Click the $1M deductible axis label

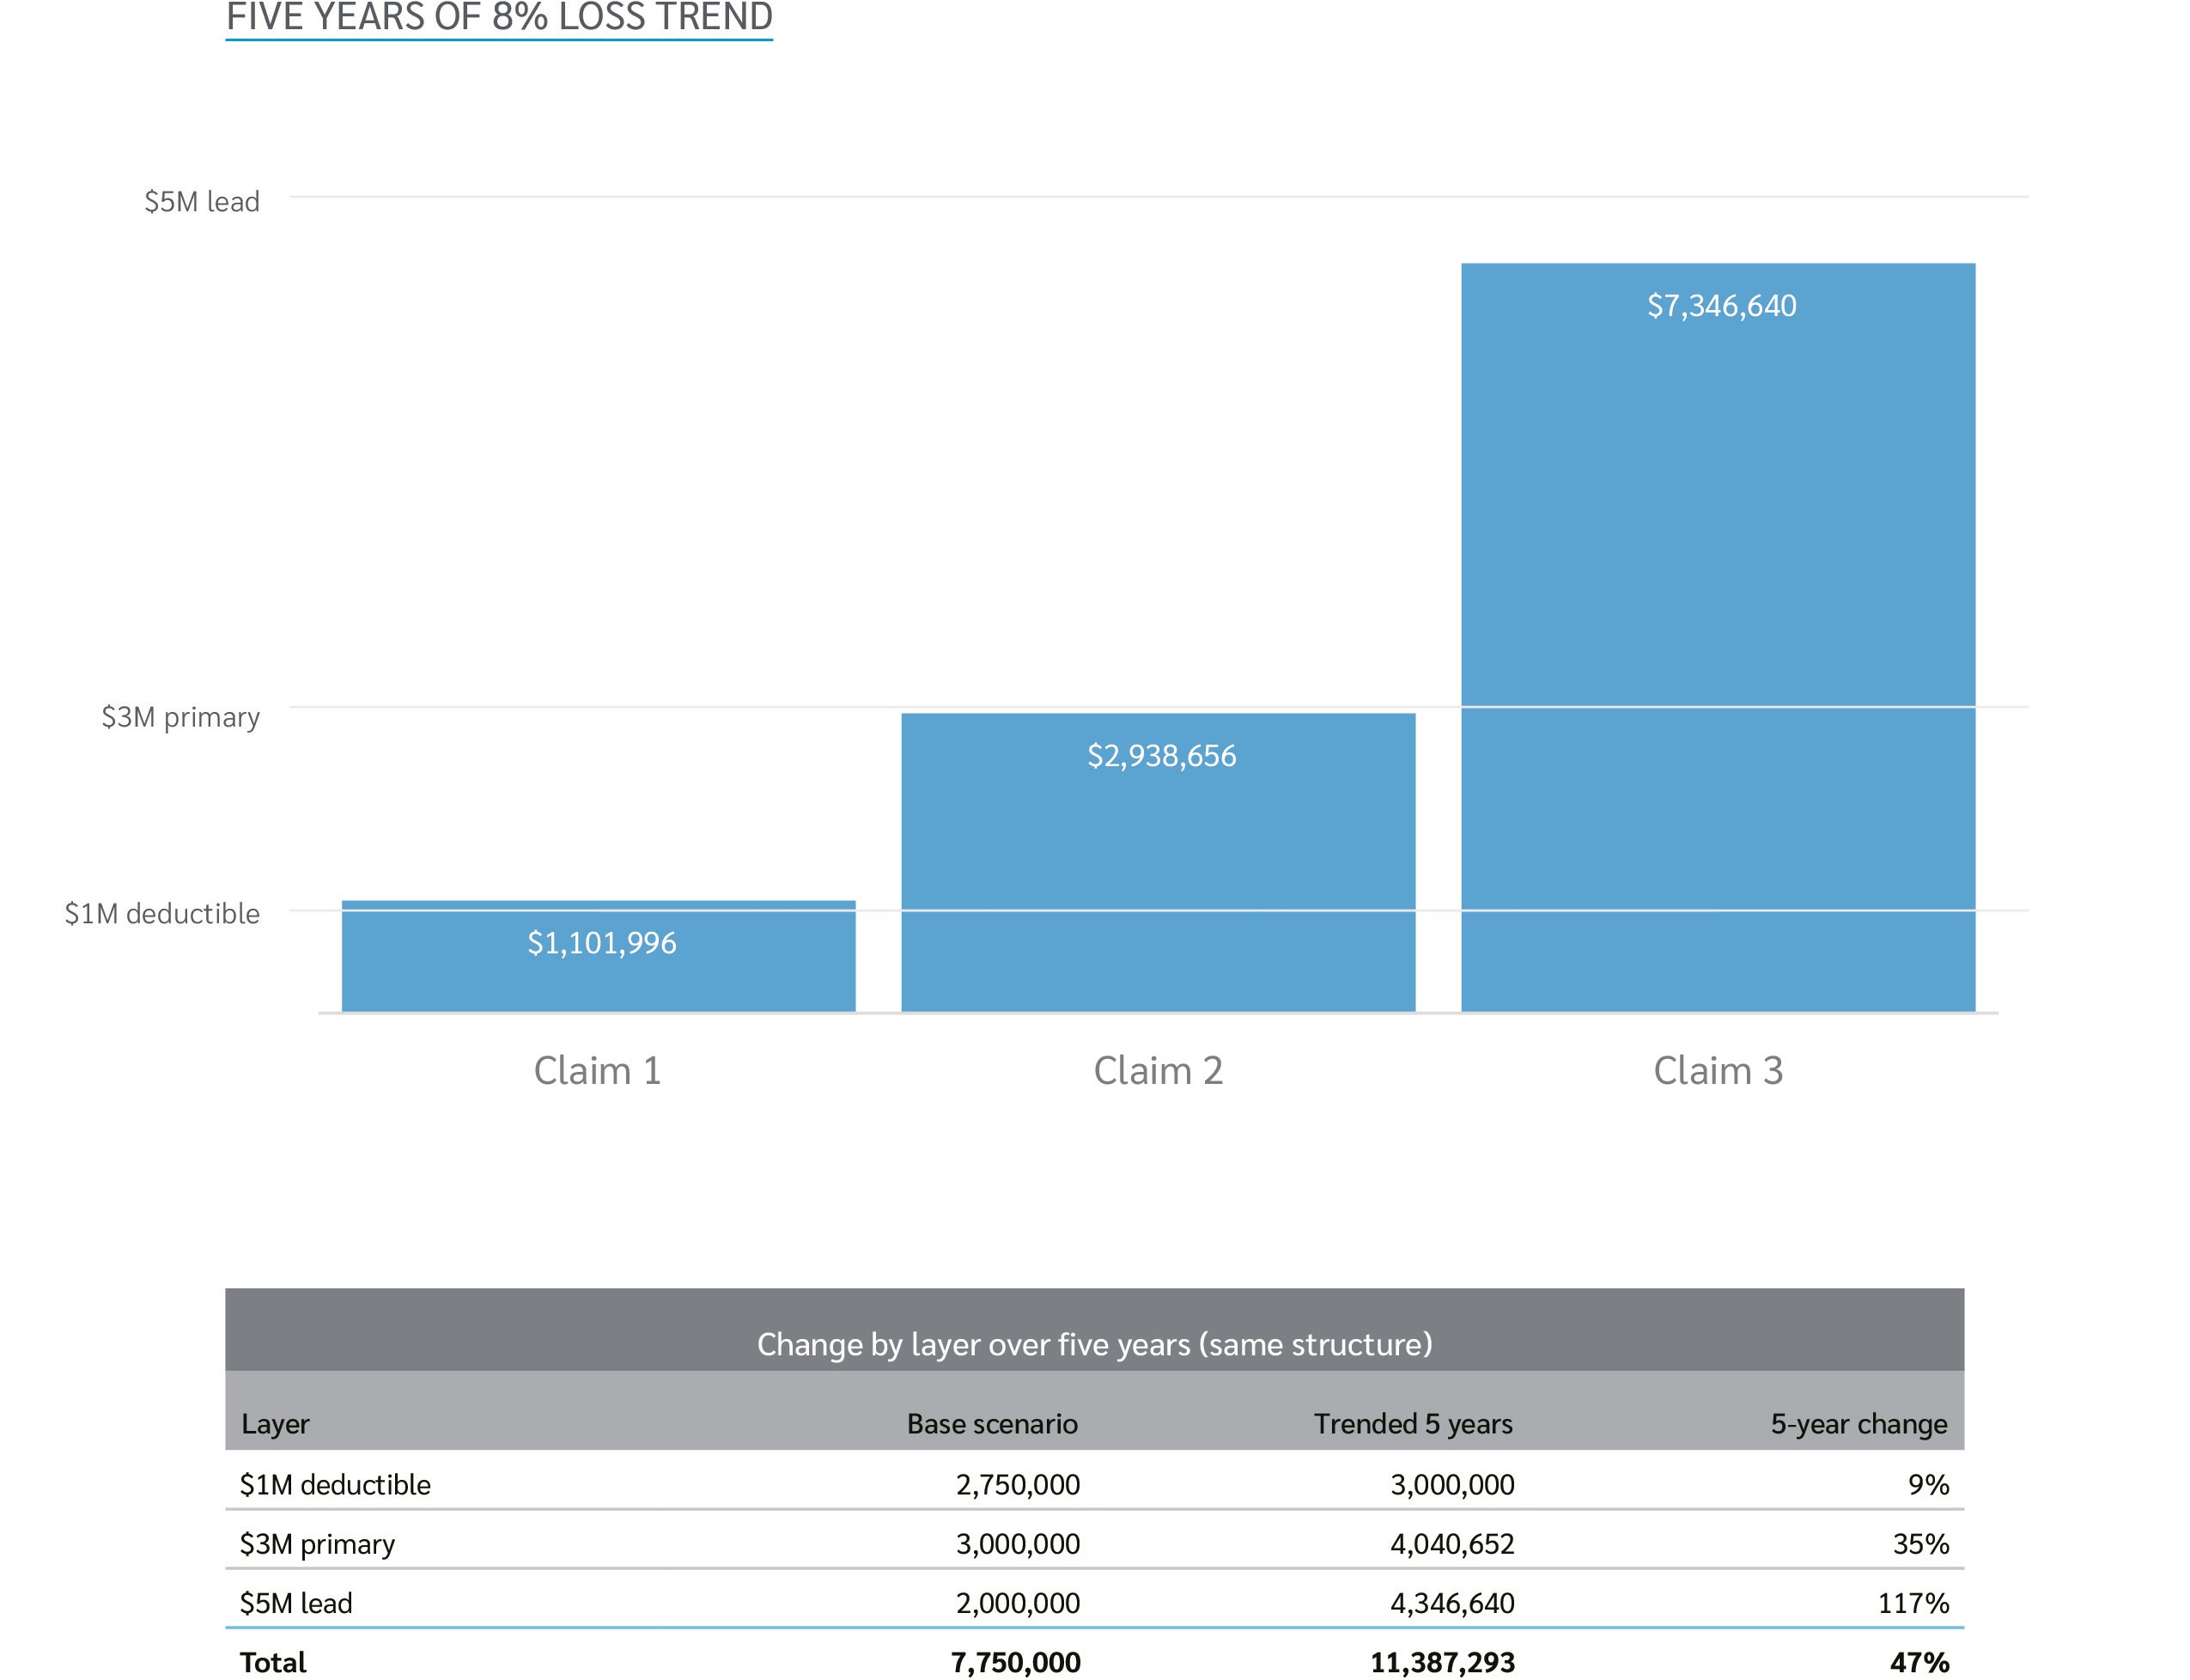[162, 914]
